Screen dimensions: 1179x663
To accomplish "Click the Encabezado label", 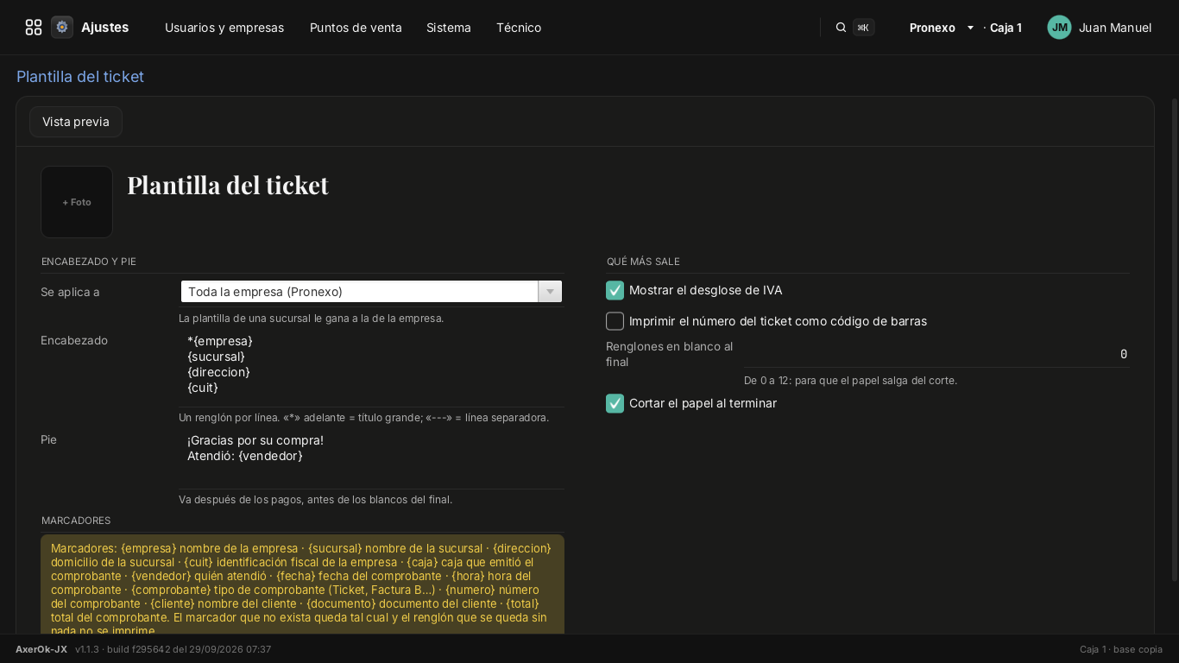I will tap(74, 340).
